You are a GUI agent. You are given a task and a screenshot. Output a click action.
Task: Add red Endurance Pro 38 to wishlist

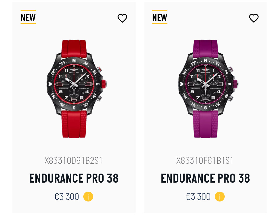click(x=122, y=18)
